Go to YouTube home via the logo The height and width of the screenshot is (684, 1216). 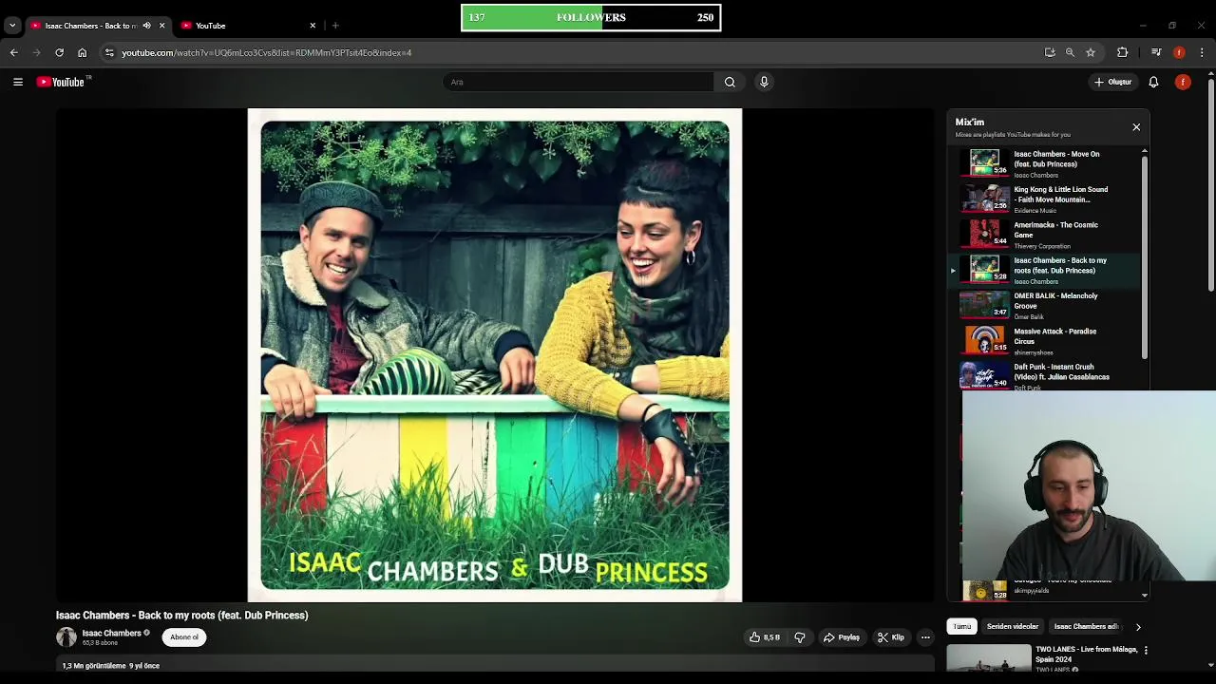coord(62,82)
